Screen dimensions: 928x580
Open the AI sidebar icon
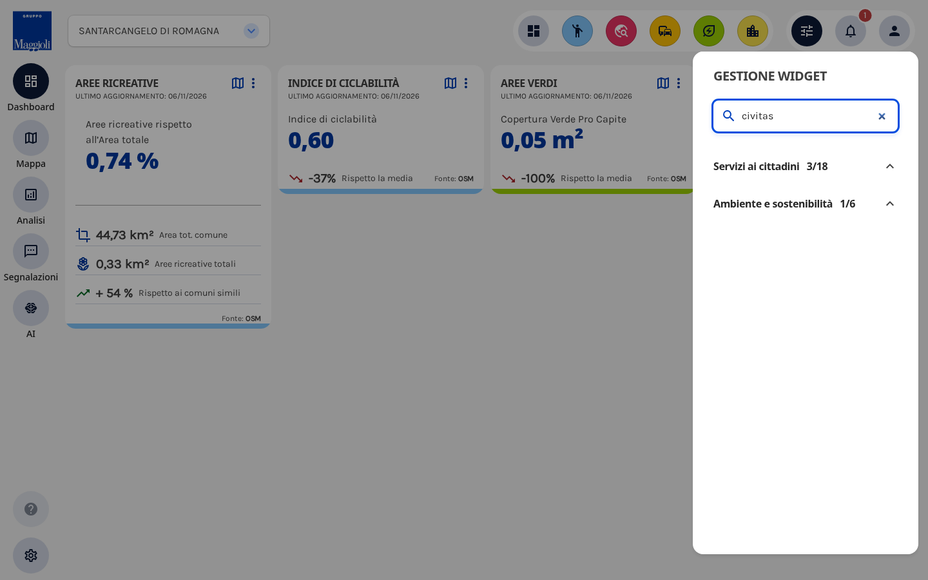pyautogui.click(x=31, y=308)
